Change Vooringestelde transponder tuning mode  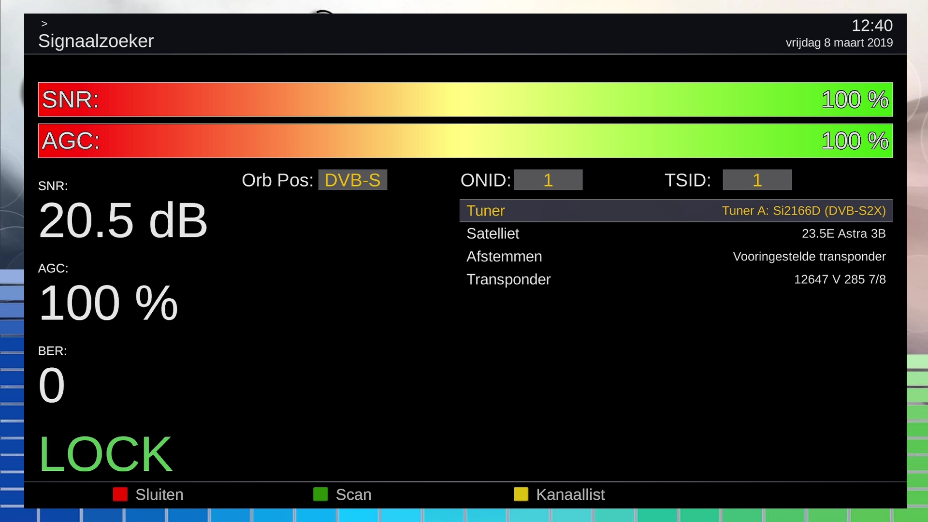809,257
